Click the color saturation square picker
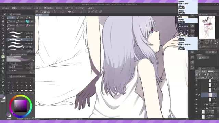 21,106
